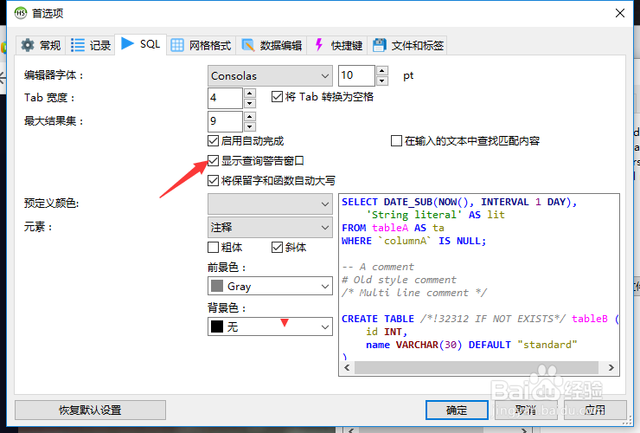Click the grid icon on the 网格格式 tab
This screenshot has height=433, width=640.
point(177,45)
